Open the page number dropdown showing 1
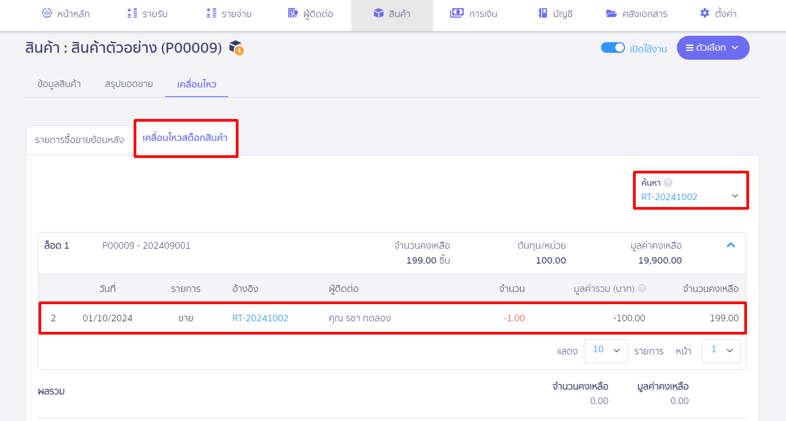This screenshot has width=786, height=421. pyautogui.click(x=721, y=351)
